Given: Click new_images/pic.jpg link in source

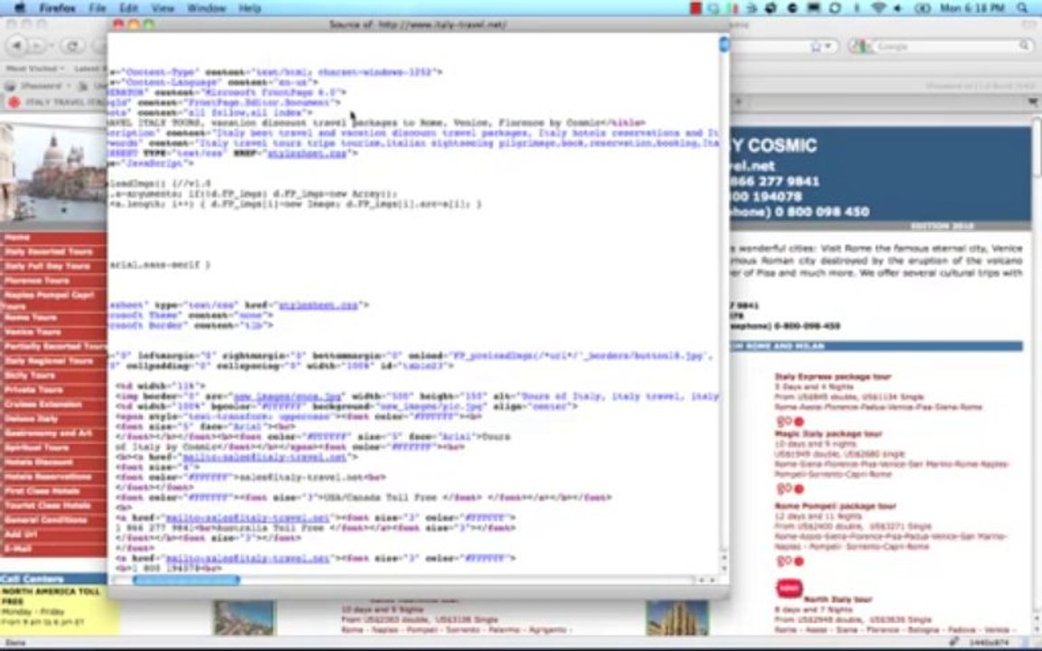Looking at the screenshot, I should (430, 406).
